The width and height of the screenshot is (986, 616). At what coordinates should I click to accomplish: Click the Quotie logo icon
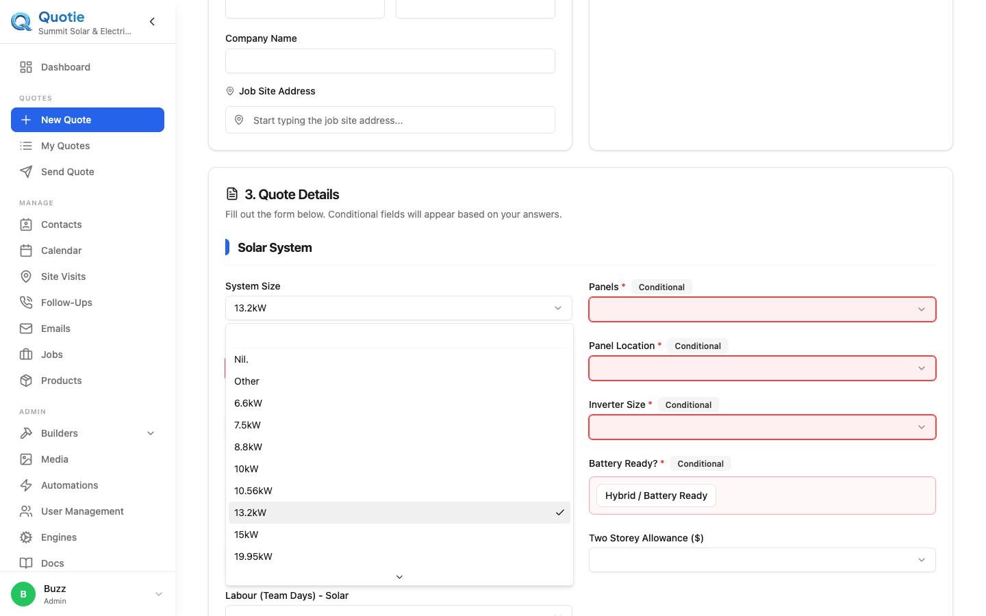click(x=21, y=22)
